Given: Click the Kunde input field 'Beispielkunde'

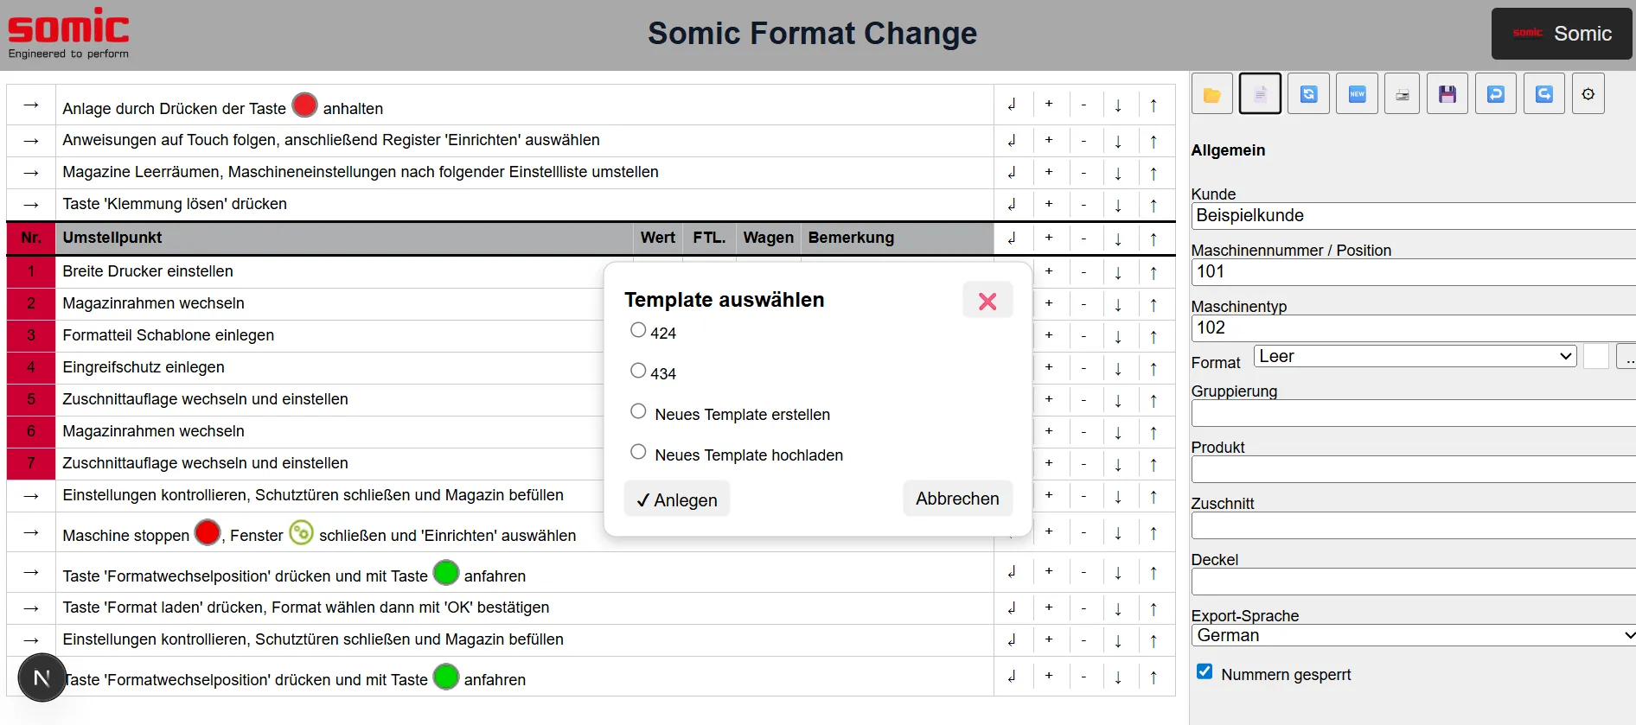Looking at the screenshot, I should pos(1414,215).
